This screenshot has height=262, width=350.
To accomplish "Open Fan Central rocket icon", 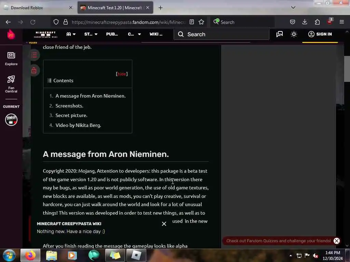I will [x=11, y=84].
